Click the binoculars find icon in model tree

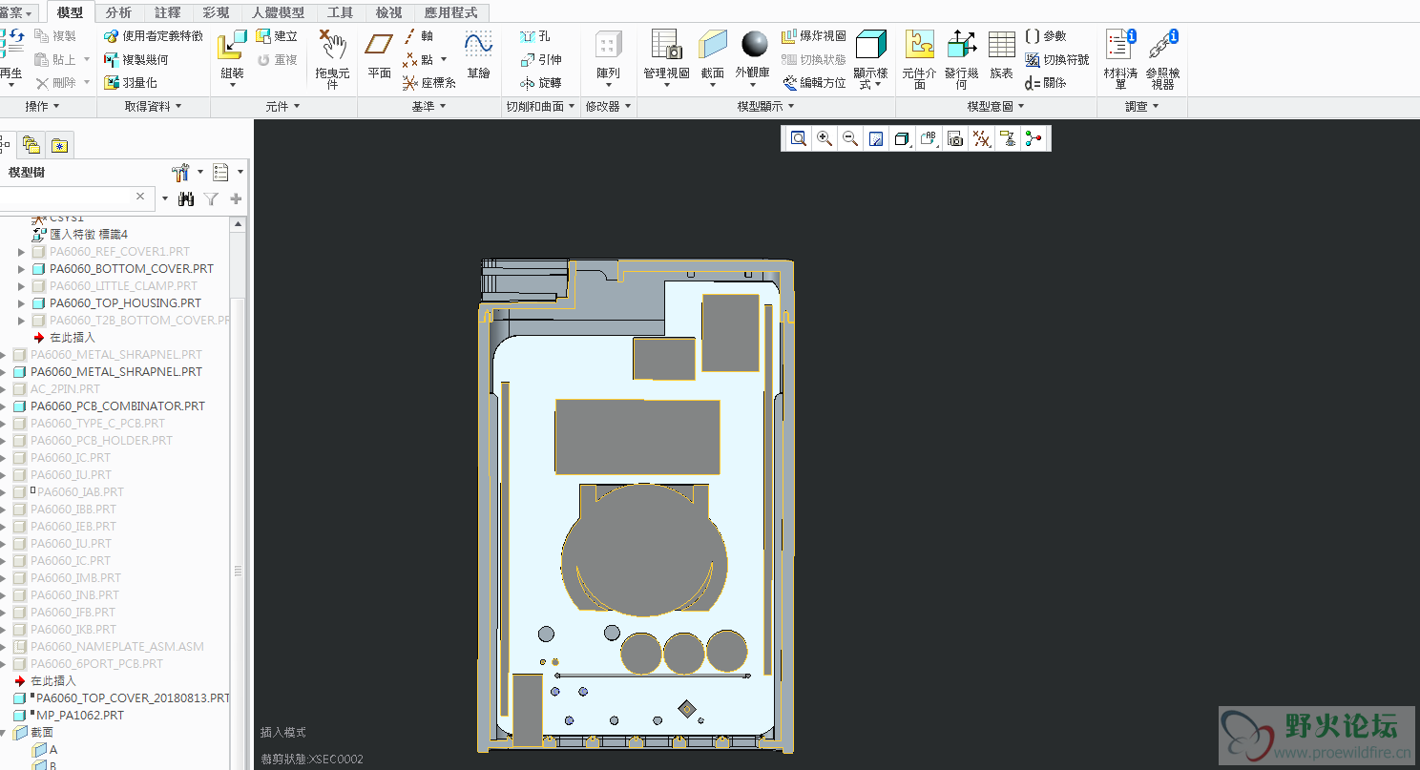186,198
